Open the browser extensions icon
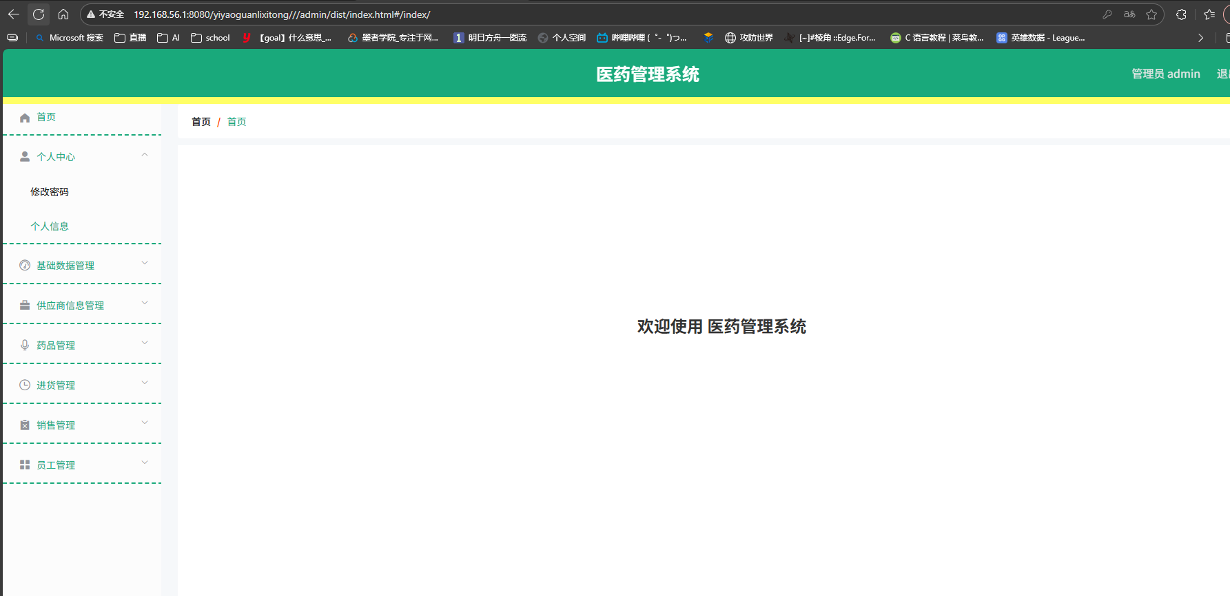The image size is (1230, 596). coord(1181,14)
